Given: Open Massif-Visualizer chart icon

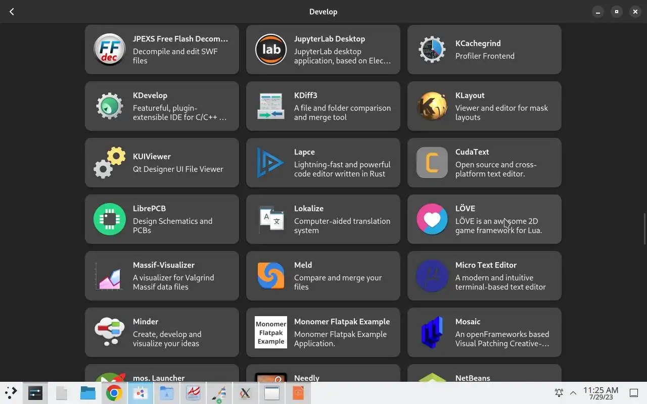Looking at the screenshot, I should click(110, 276).
